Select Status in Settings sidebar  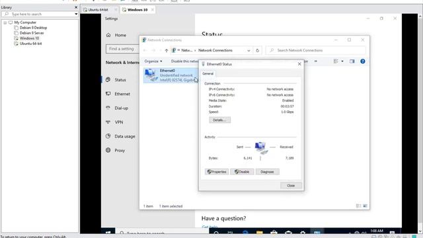(x=120, y=80)
